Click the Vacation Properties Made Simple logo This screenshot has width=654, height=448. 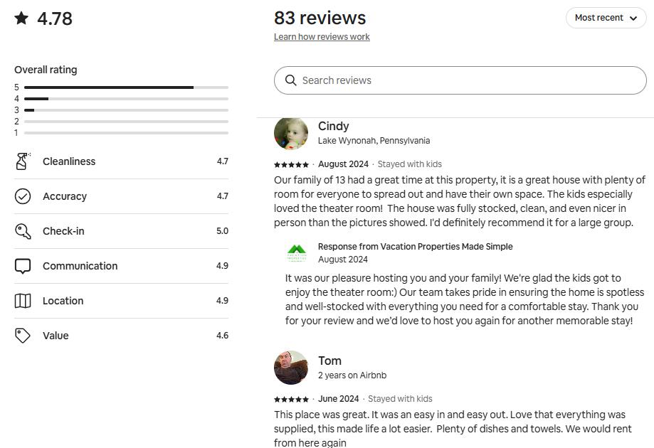(297, 252)
